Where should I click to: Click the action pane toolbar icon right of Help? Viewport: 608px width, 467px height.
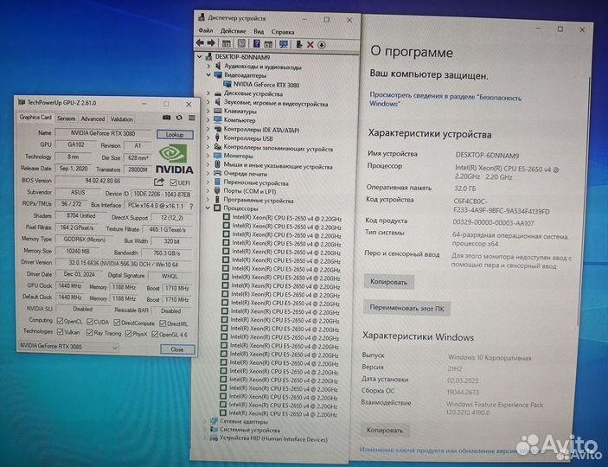268,44
